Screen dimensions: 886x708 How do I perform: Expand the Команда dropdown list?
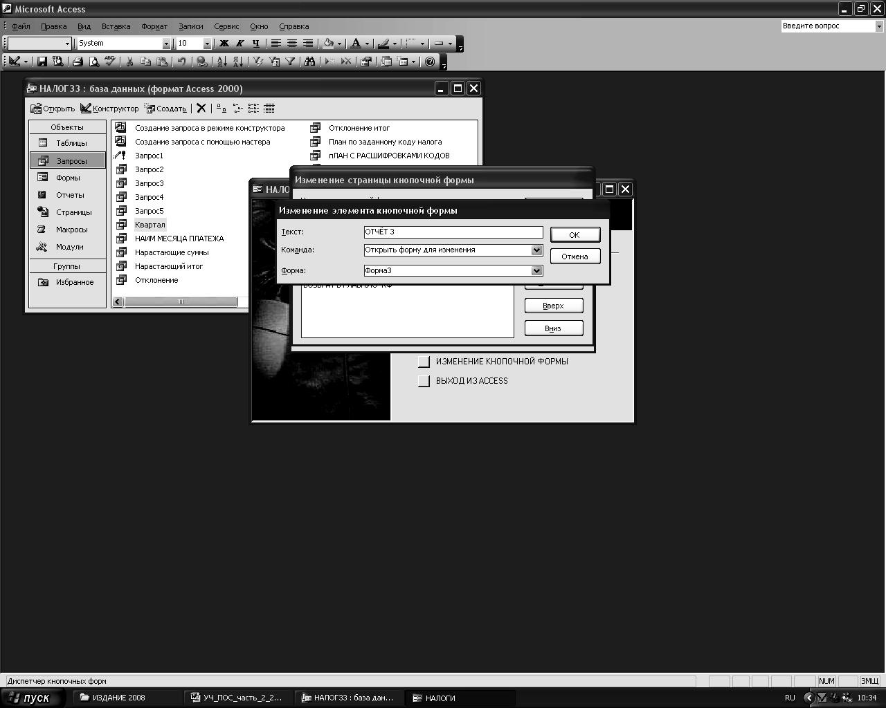pyautogui.click(x=536, y=250)
